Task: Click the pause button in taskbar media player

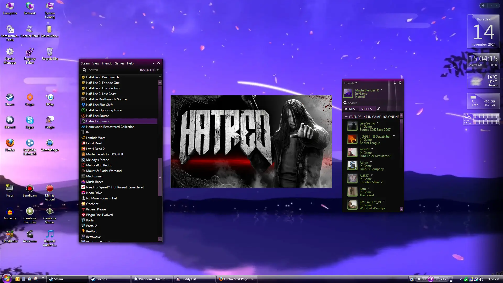Action: point(430,279)
